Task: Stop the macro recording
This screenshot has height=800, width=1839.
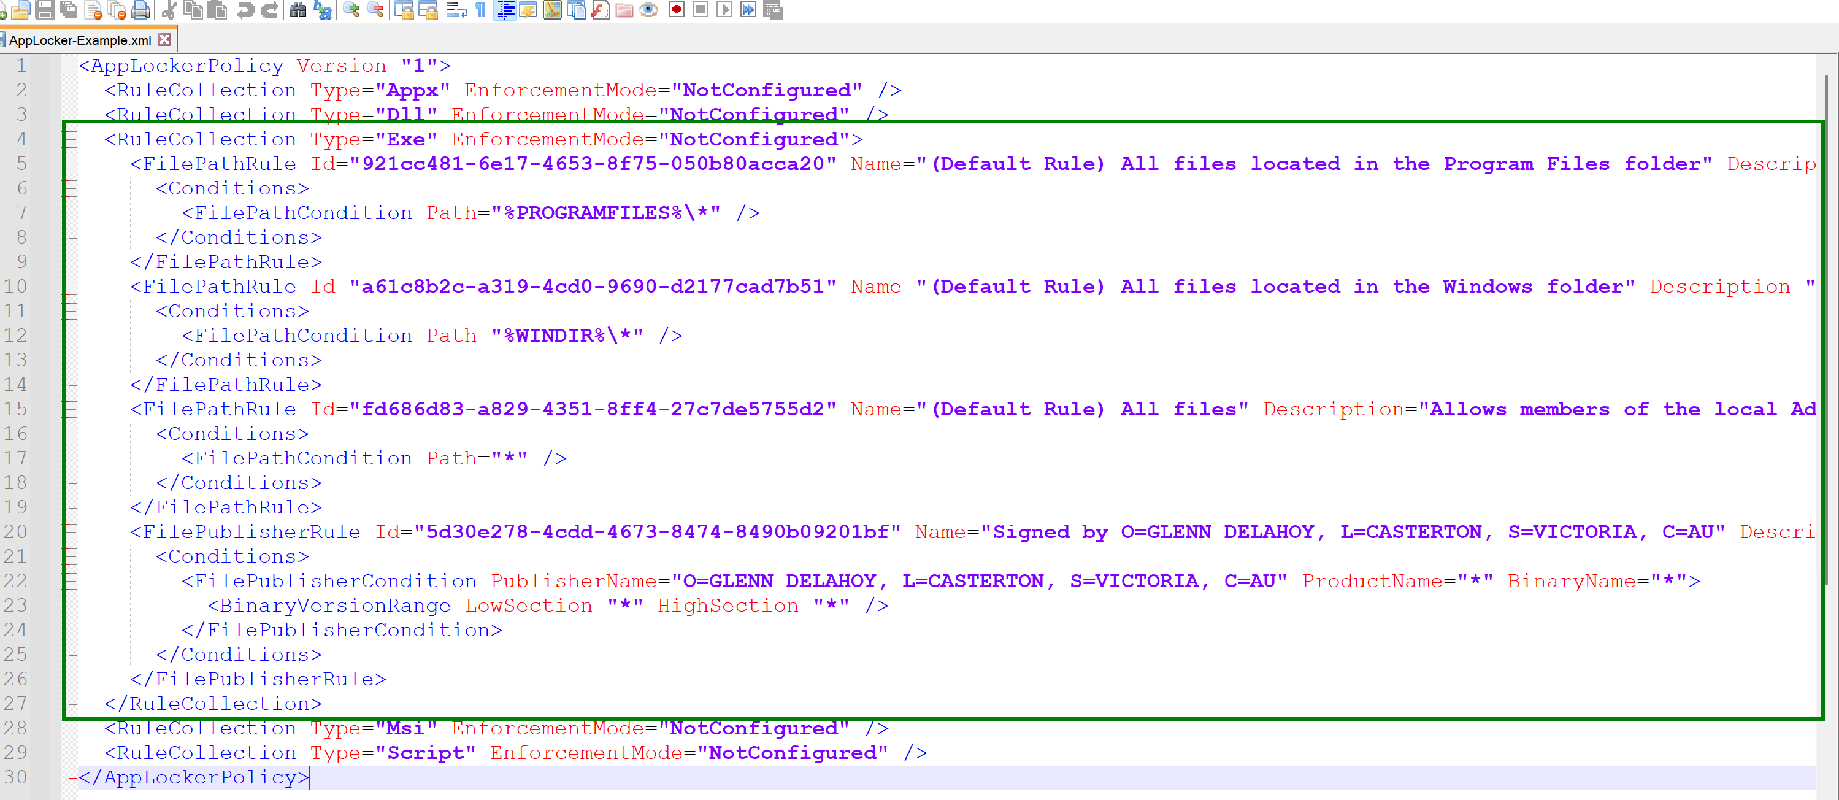Action: point(700,10)
